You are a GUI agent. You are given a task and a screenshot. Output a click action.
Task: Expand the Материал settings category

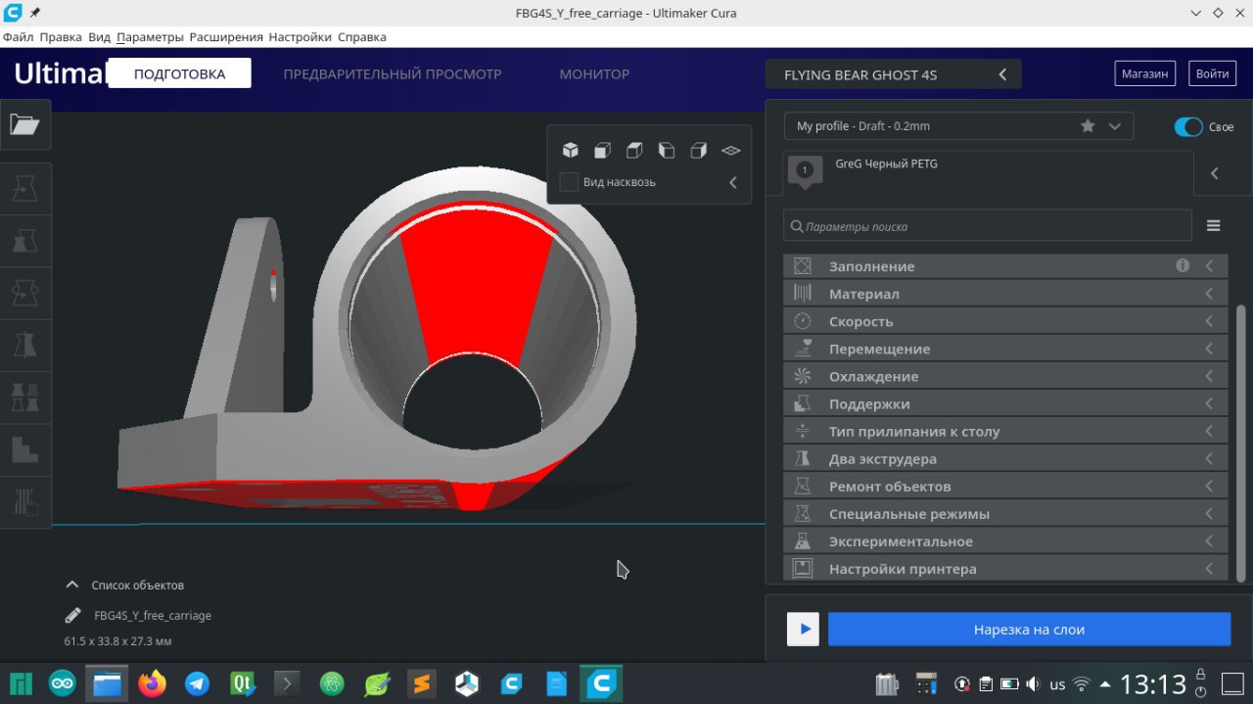point(1005,293)
